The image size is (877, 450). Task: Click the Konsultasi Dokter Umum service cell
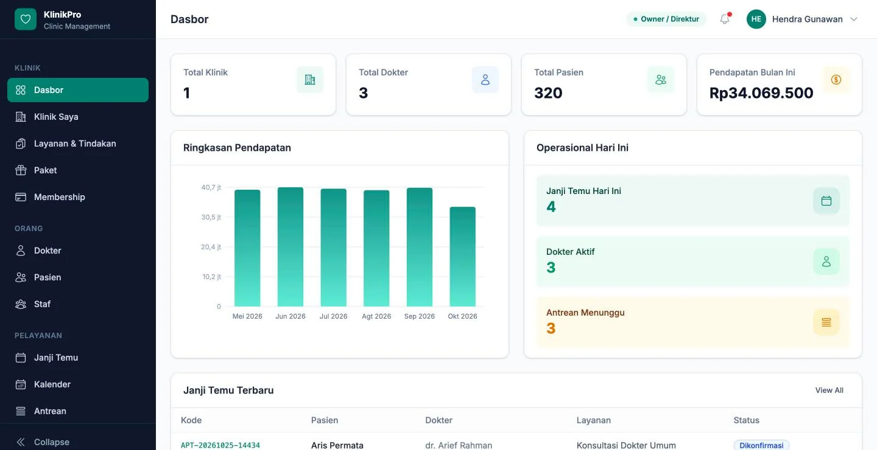pyautogui.click(x=626, y=445)
